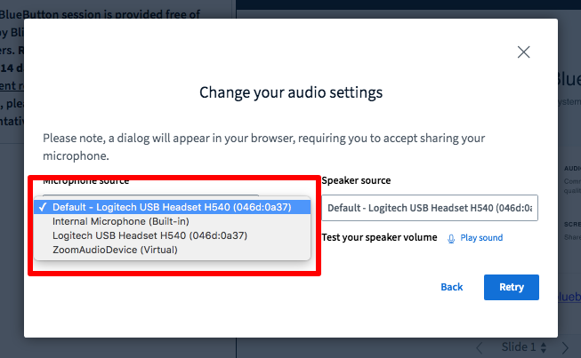Pick the non-default Logitech USB Headset H540 option
Screen dimensions: 581x358
click(172, 235)
